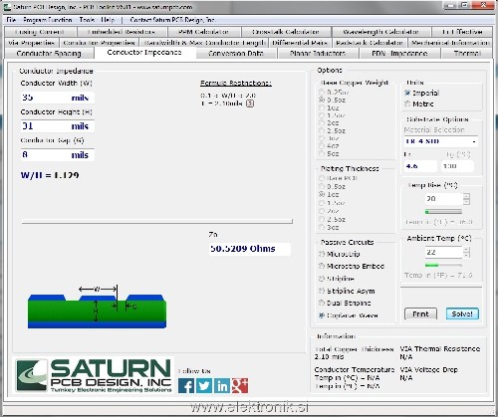Switch to Thermal tab
This screenshot has height=417, width=498.
467,53
